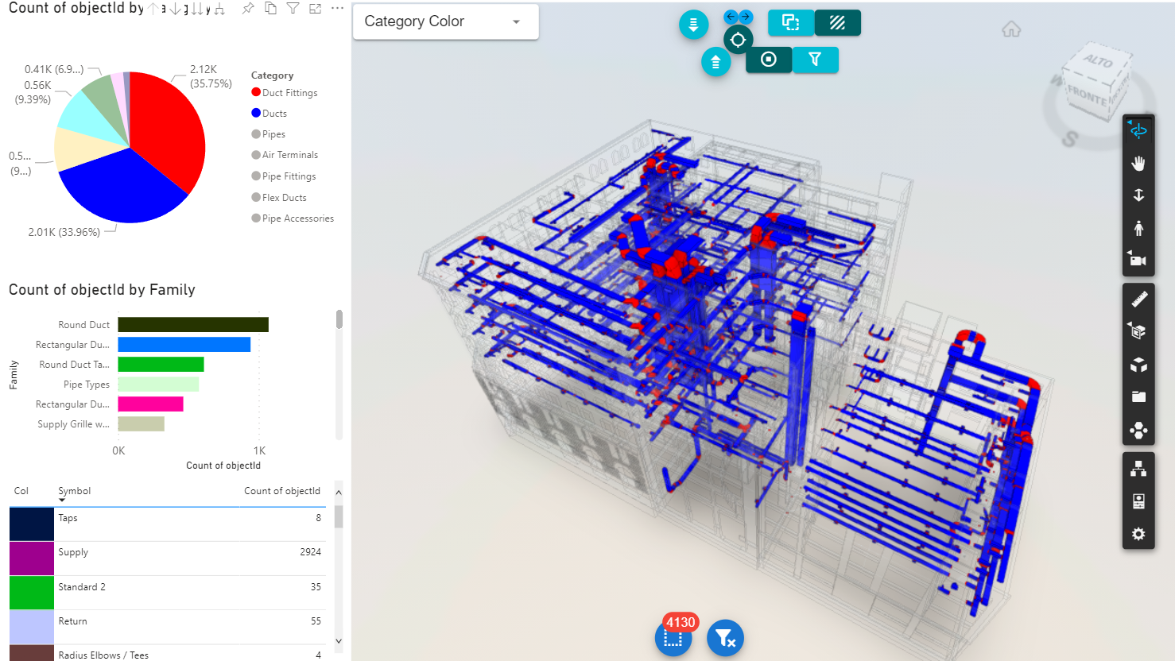Select Pipes in the legend
This screenshot has width=1175, height=661.
pyautogui.click(x=269, y=134)
